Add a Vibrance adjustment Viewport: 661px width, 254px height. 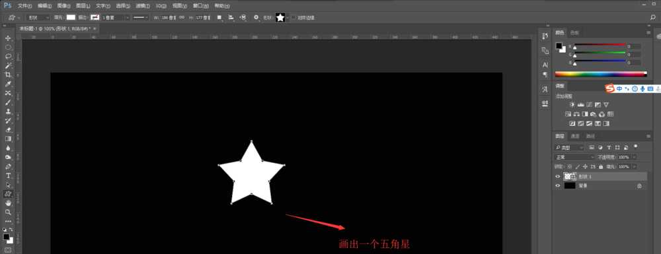605,104
